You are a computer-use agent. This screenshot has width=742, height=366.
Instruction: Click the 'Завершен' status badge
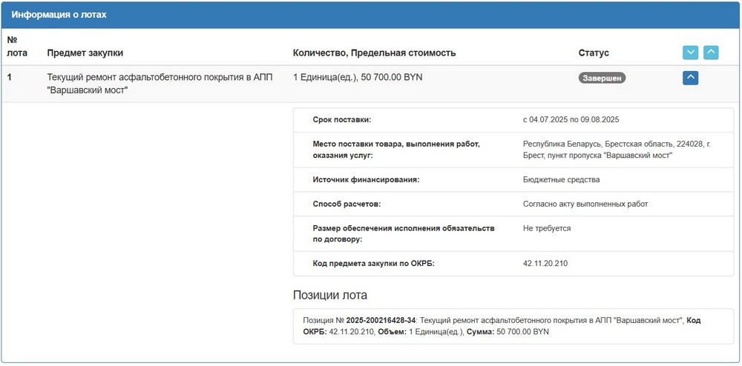(602, 77)
